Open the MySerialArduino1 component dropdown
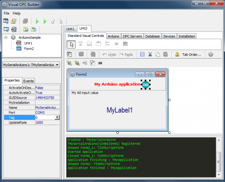Screen dimensions: 225x182 pyautogui.click(x=31, y=65)
